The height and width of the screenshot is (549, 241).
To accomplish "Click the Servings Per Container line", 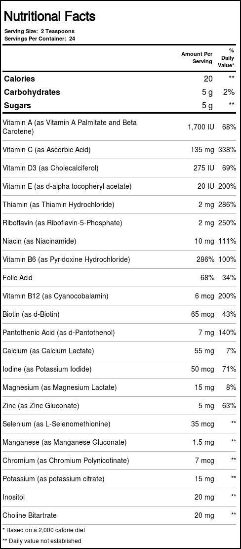I will click(40, 39).
